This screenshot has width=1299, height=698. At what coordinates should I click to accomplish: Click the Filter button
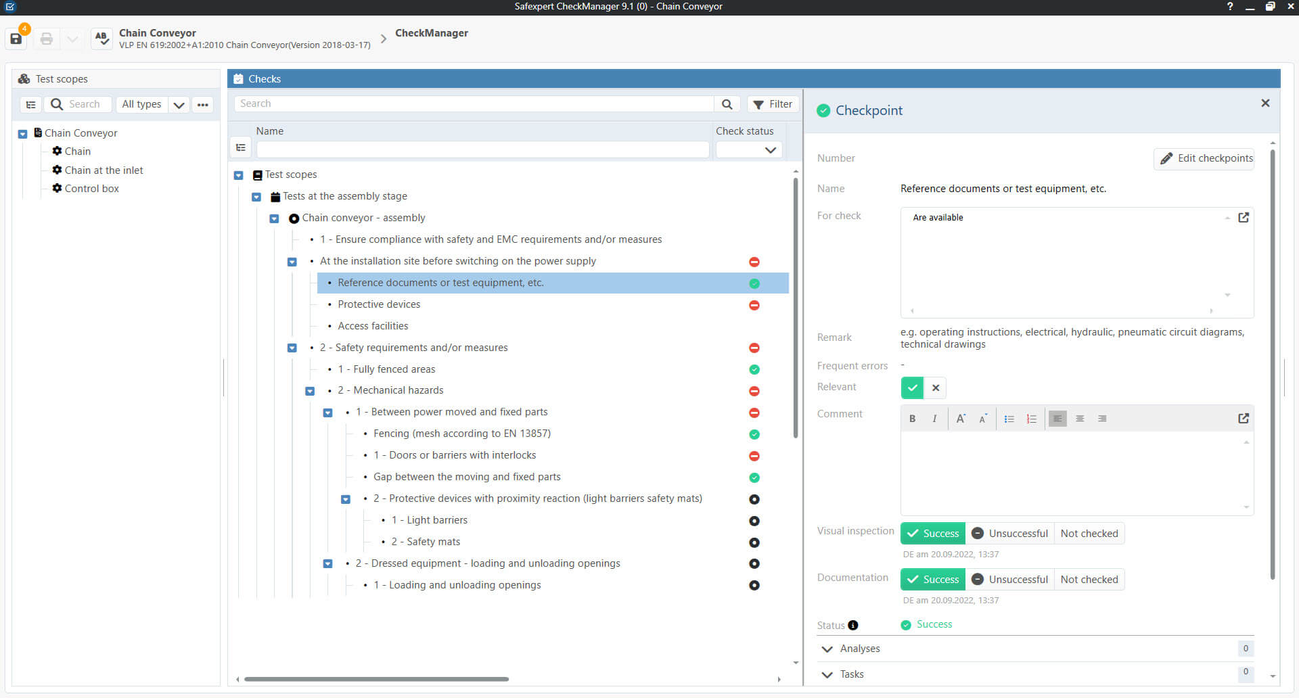(773, 104)
